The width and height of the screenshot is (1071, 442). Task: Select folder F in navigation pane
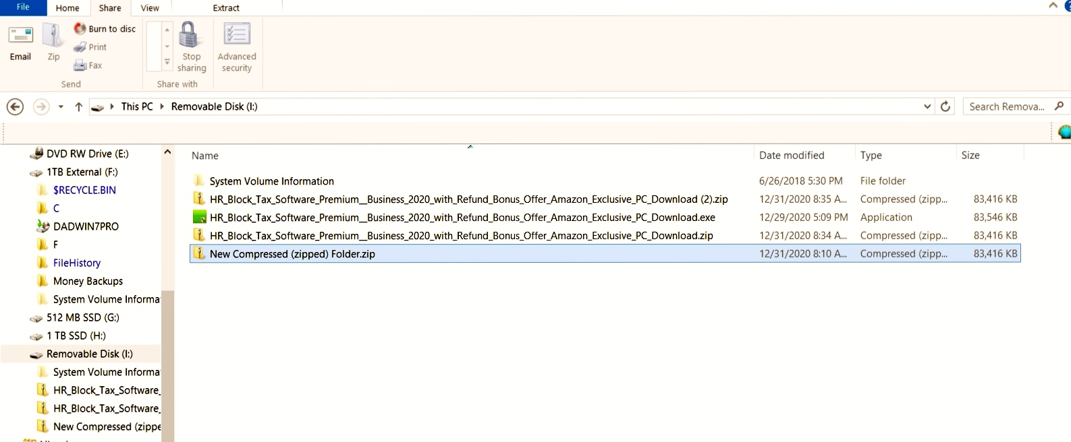[x=55, y=245]
